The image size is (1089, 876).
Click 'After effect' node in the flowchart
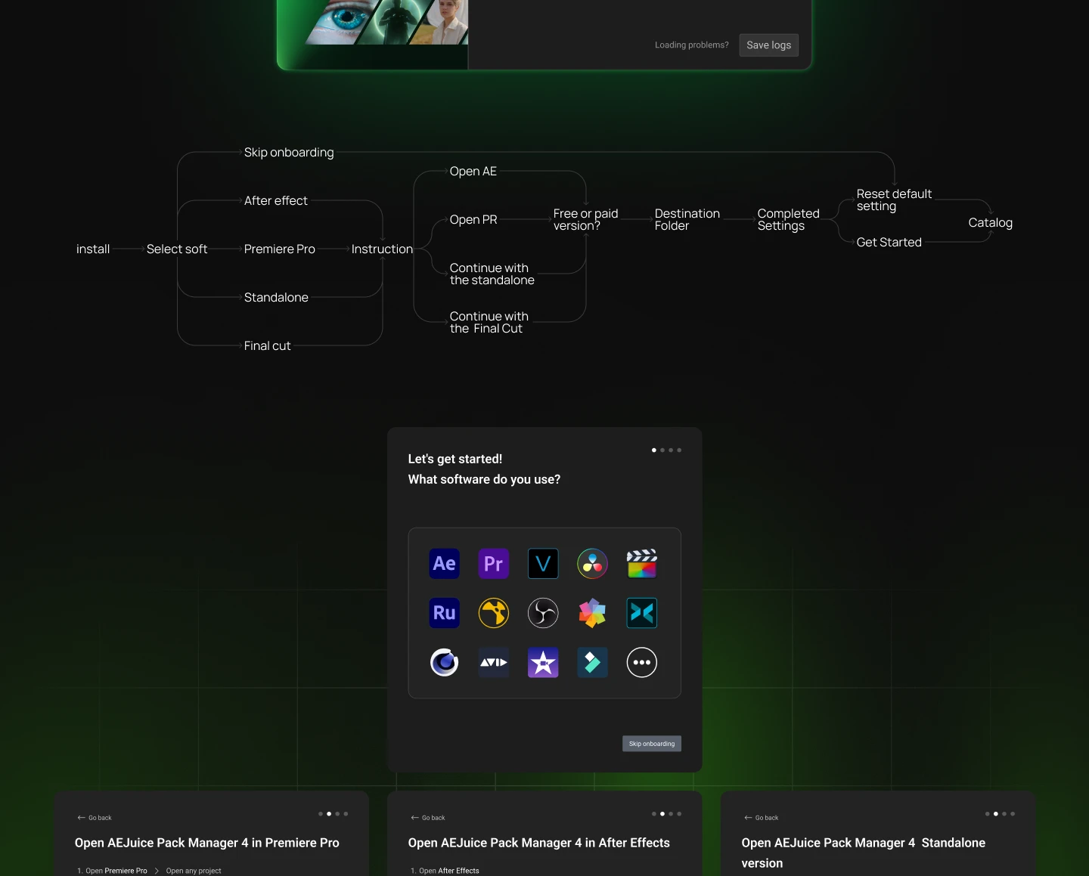point(276,201)
